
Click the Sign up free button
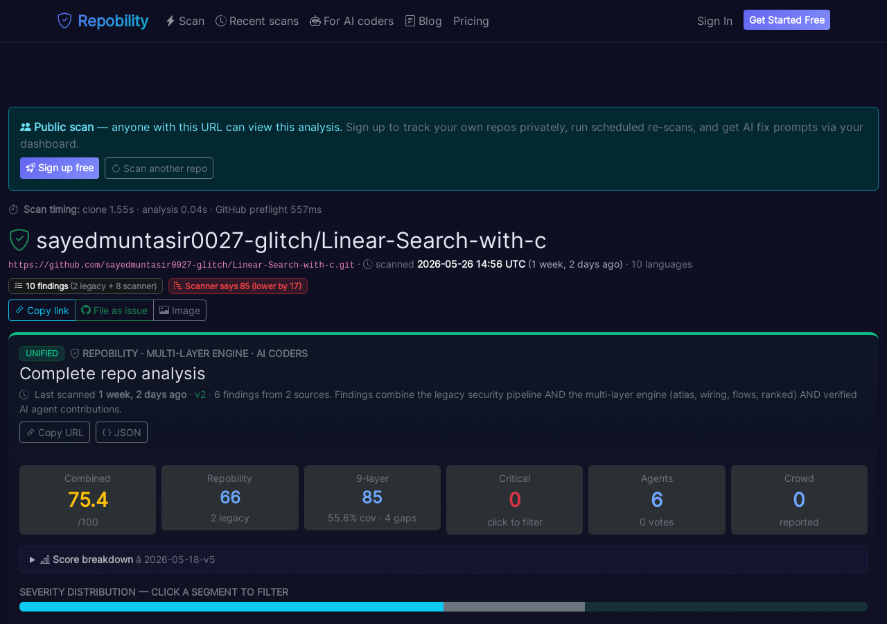coord(60,168)
